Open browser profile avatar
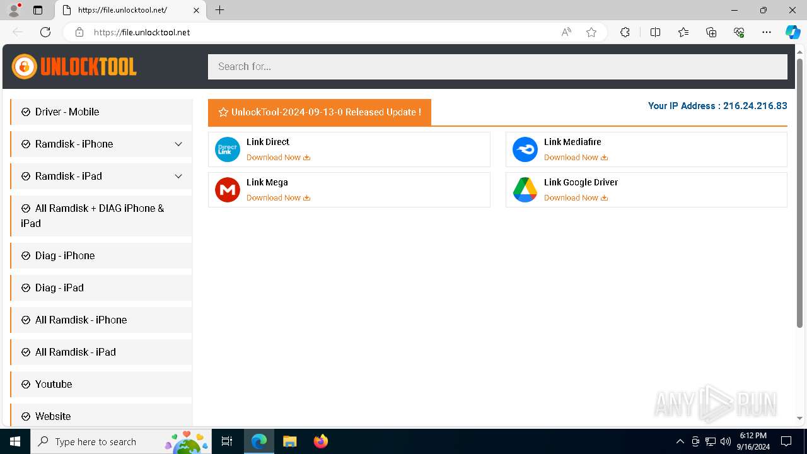This screenshot has width=807, height=454. coord(14,10)
